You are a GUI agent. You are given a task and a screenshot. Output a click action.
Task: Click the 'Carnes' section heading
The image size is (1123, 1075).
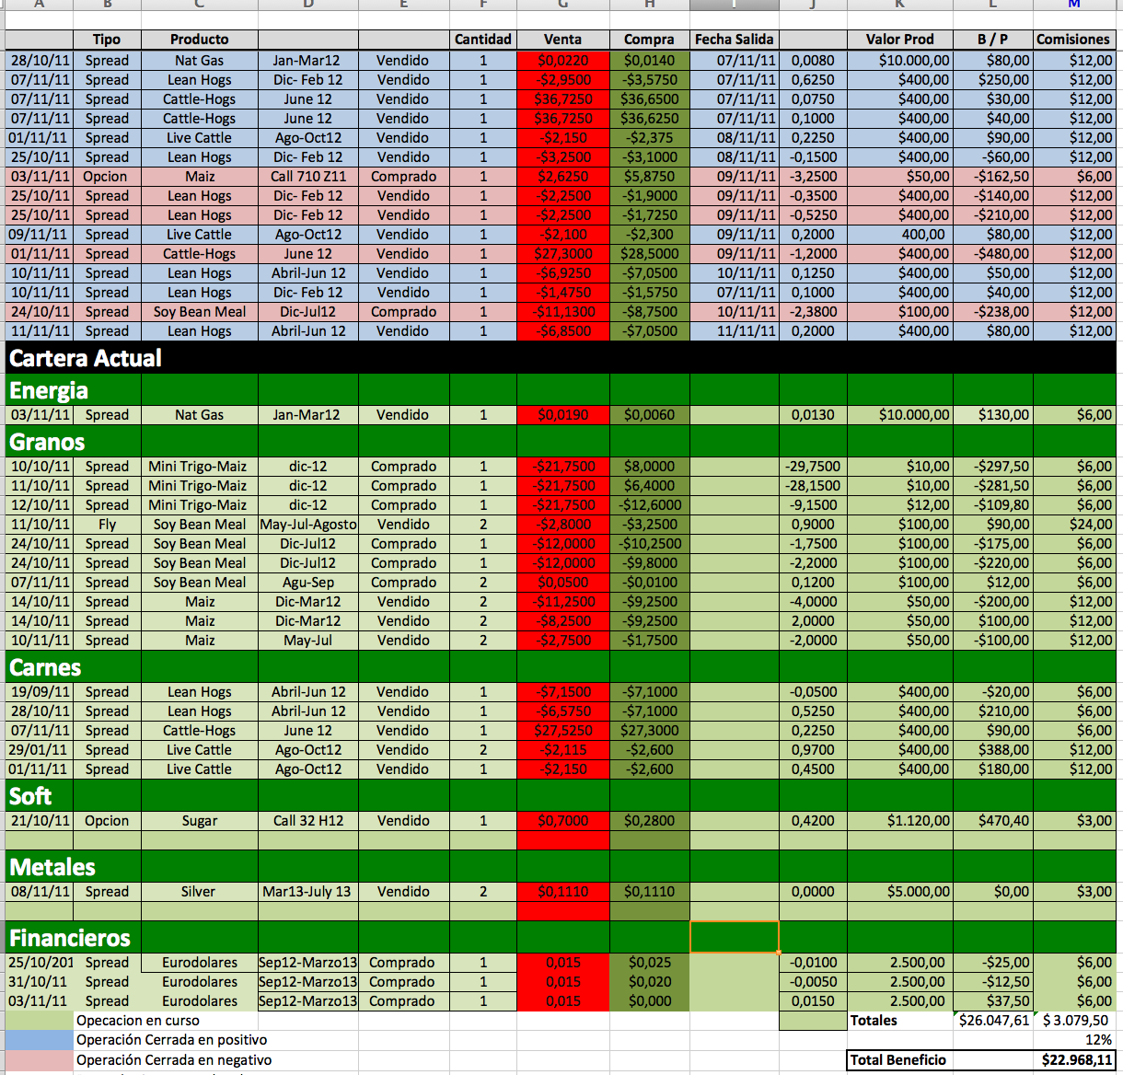coord(45,667)
